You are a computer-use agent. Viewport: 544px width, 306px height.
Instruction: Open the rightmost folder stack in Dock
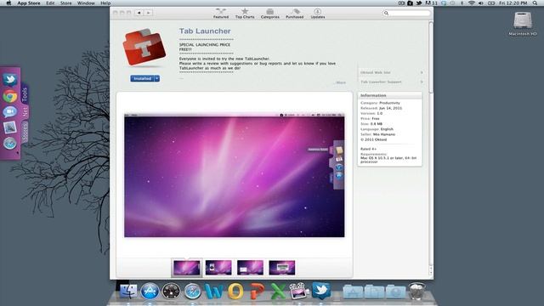point(395,292)
